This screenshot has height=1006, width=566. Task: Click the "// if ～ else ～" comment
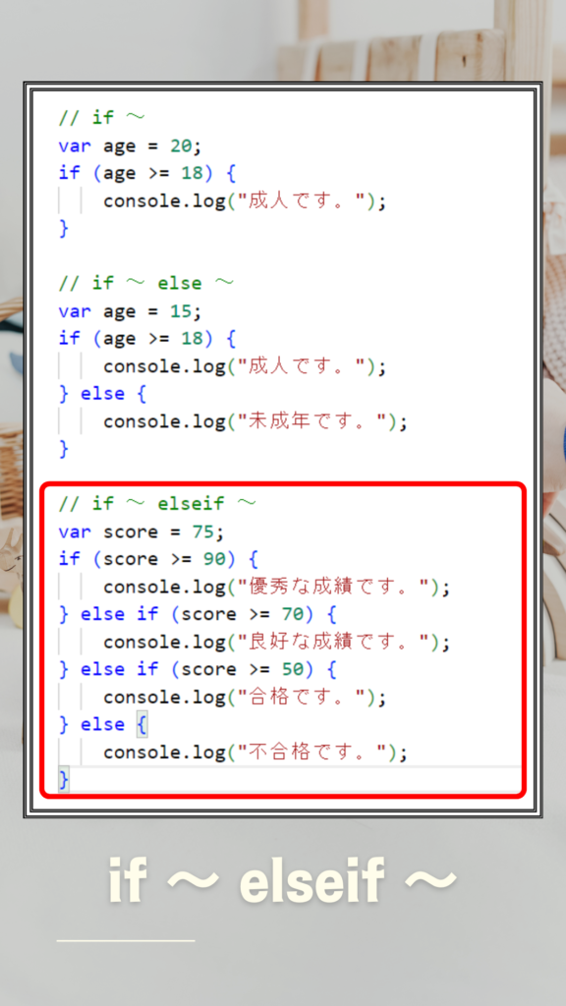[146, 283]
